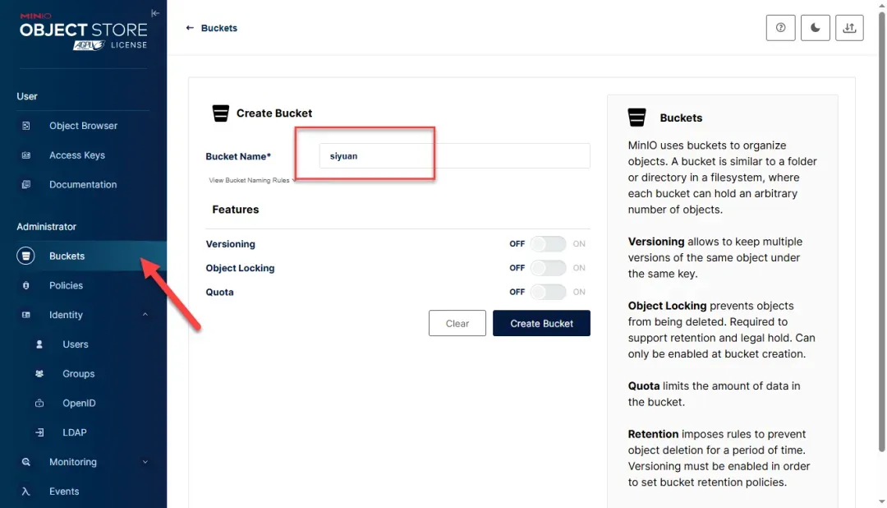Viewport: 887px width, 508px height.
Task: Click the help question mark icon
Action: (x=780, y=28)
